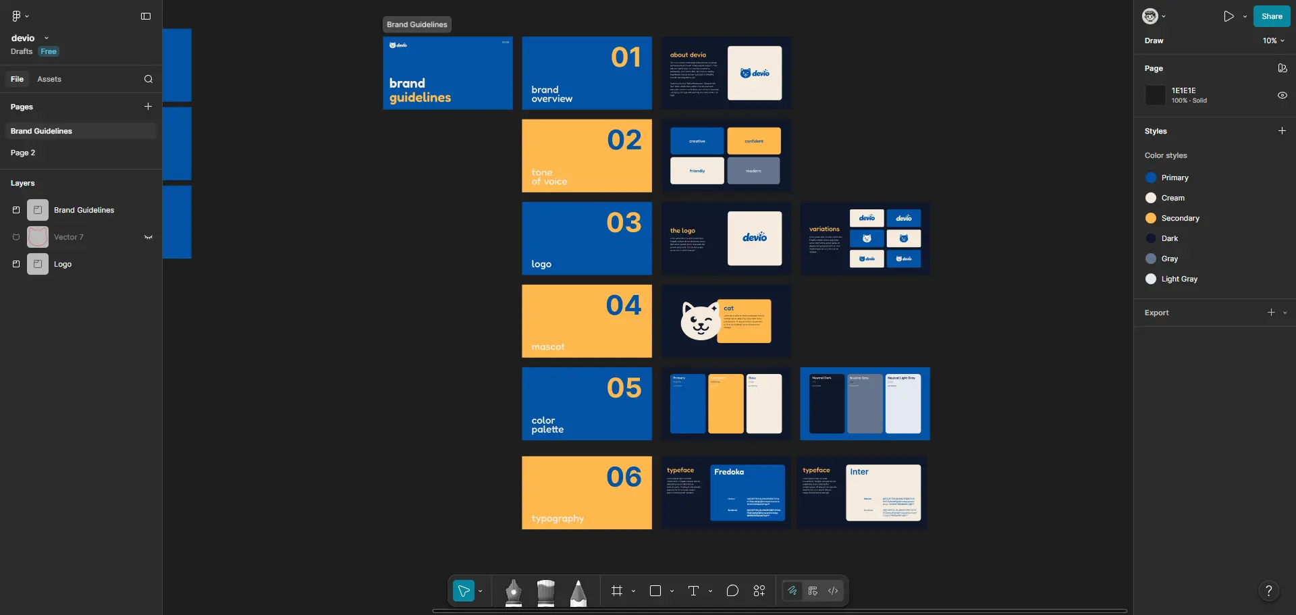1296x615 pixels.
Task: Click the Vector 7 layer thumbnail
Action: tap(38, 237)
